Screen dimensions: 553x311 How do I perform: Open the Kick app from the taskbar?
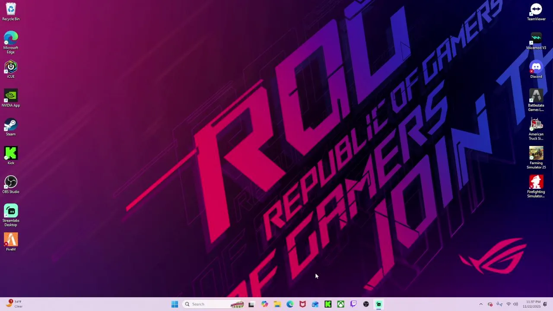(x=328, y=304)
